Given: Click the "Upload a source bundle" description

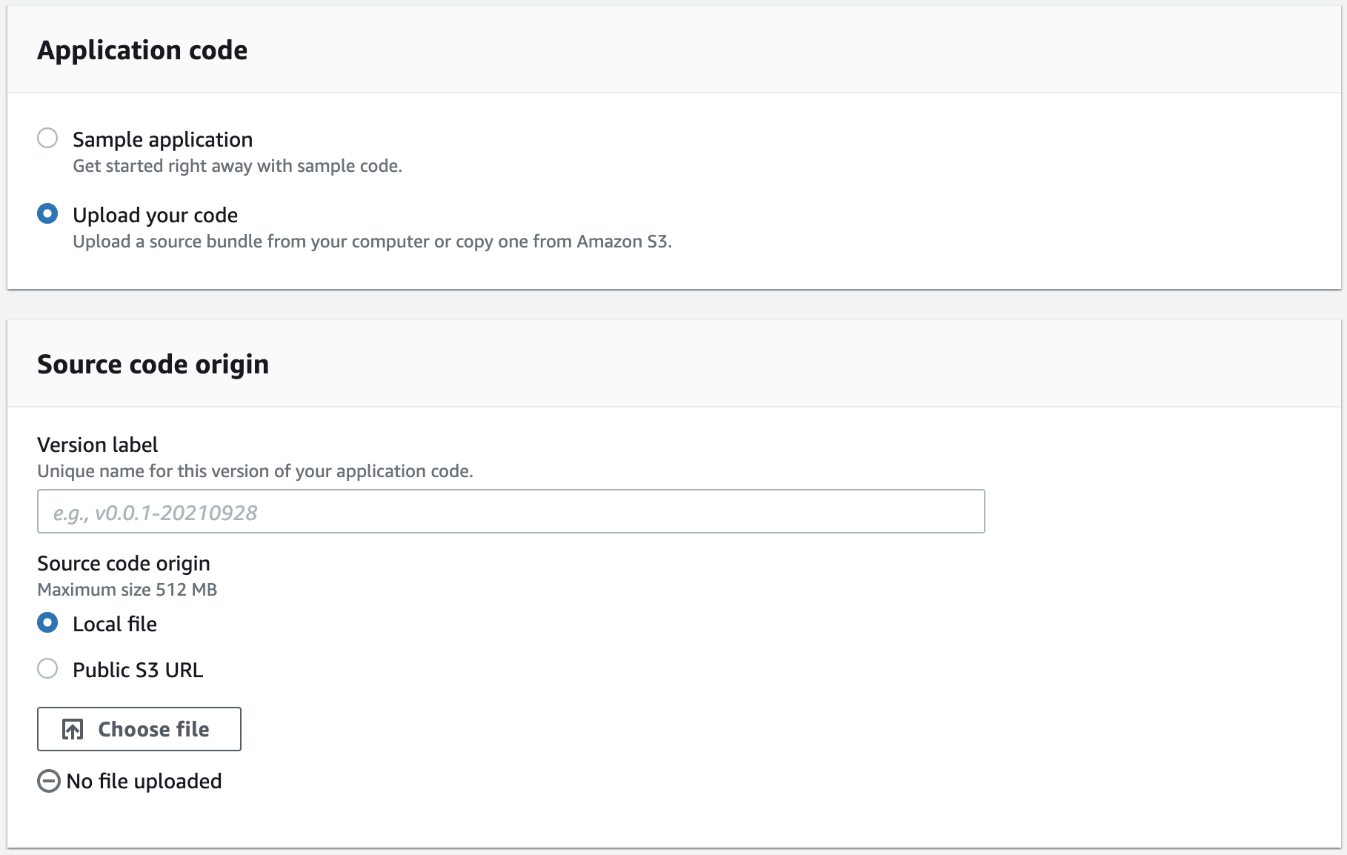Looking at the screenshot, I should click(x=372, y=242).
